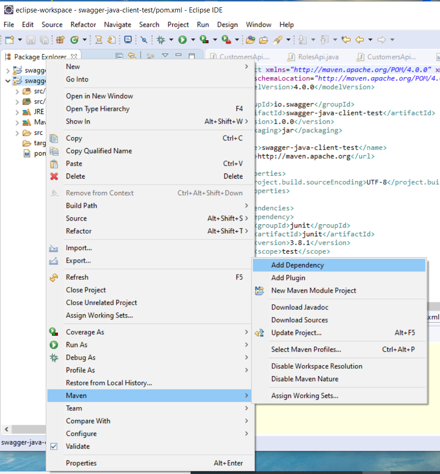Screen dimensions: 440x474
Task: Choose Properties from the context menu
Action: tap(81, 463)
